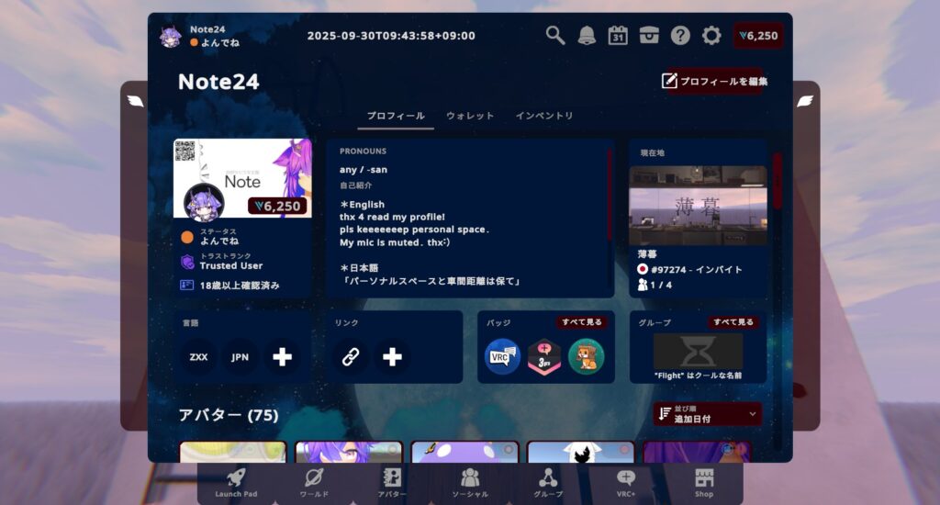Open the 薄暮 world thumbnail
The image size is (940, 505).
(x=699, y=206)
